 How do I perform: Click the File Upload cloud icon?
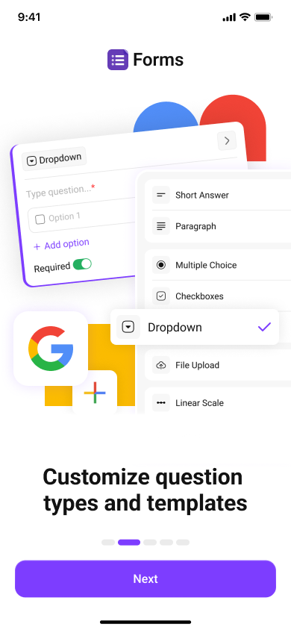tap(161, 365)
